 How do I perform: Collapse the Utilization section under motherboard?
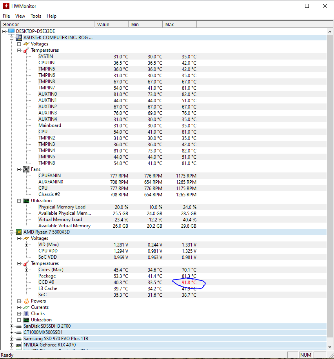[19, 201]
